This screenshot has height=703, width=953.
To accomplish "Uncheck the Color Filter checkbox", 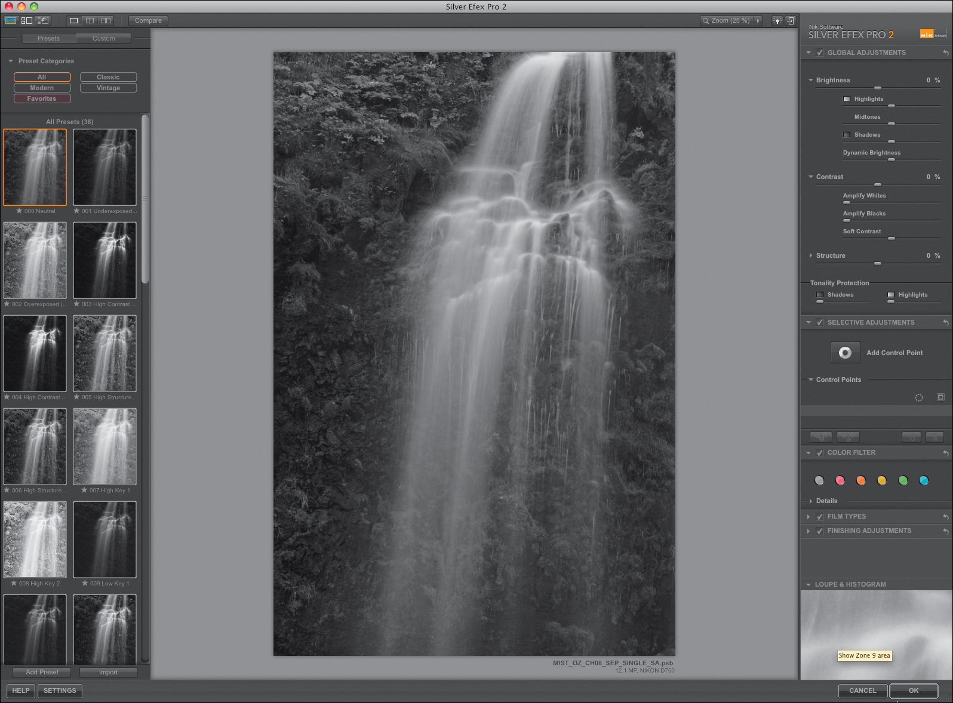I will point(820,453).
